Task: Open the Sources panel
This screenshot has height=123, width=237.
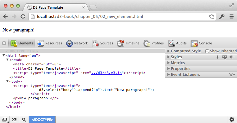Action: point(103,43)
